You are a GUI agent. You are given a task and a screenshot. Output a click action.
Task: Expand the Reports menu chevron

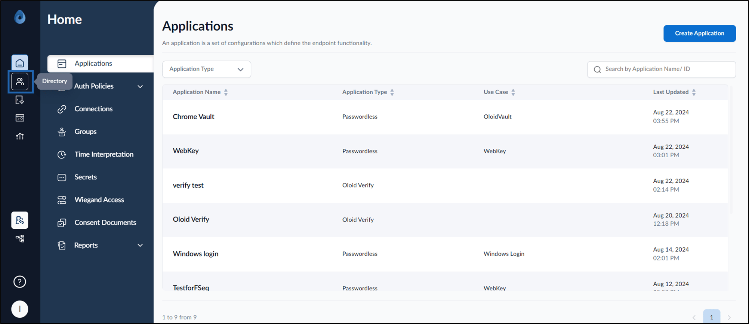140,246
